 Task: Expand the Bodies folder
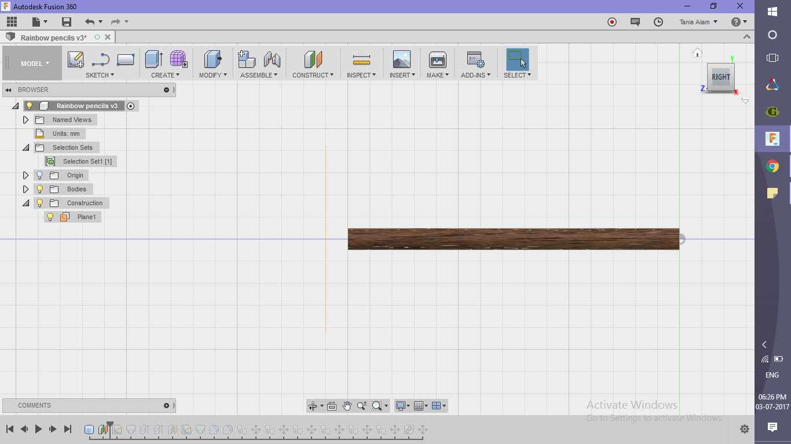25,189
